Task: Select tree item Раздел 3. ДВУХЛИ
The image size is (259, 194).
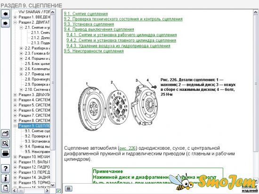Action: pyautogui.click(x=34, y=95)
